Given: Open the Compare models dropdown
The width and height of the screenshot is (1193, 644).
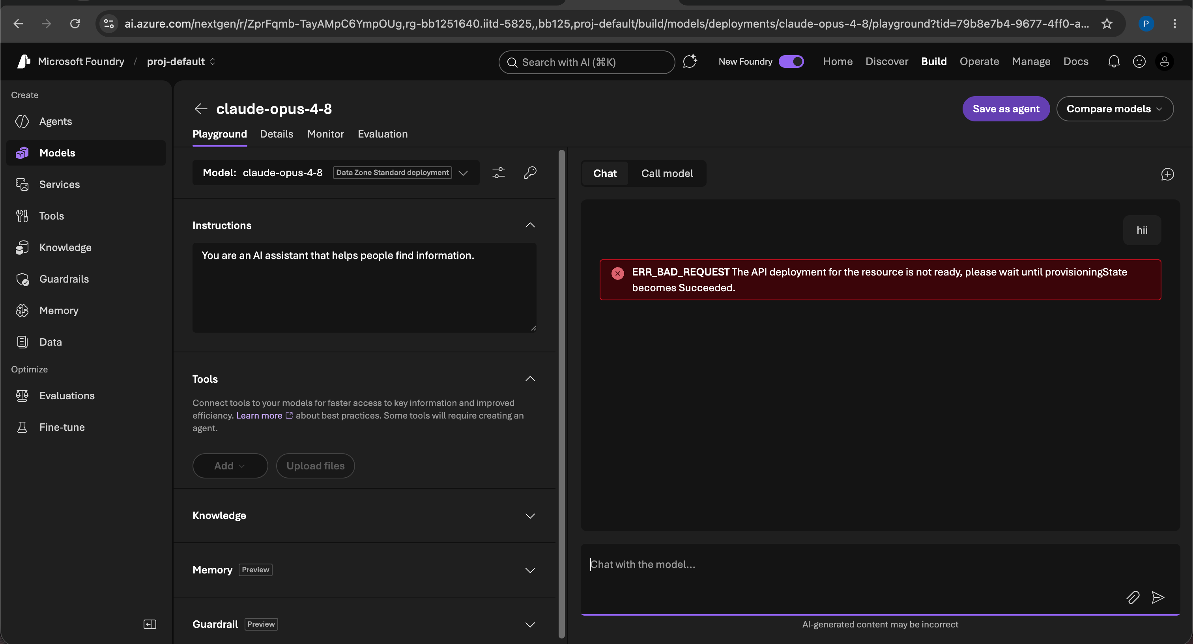Looking at the screenshot, I should click(x=1115, y=109).
